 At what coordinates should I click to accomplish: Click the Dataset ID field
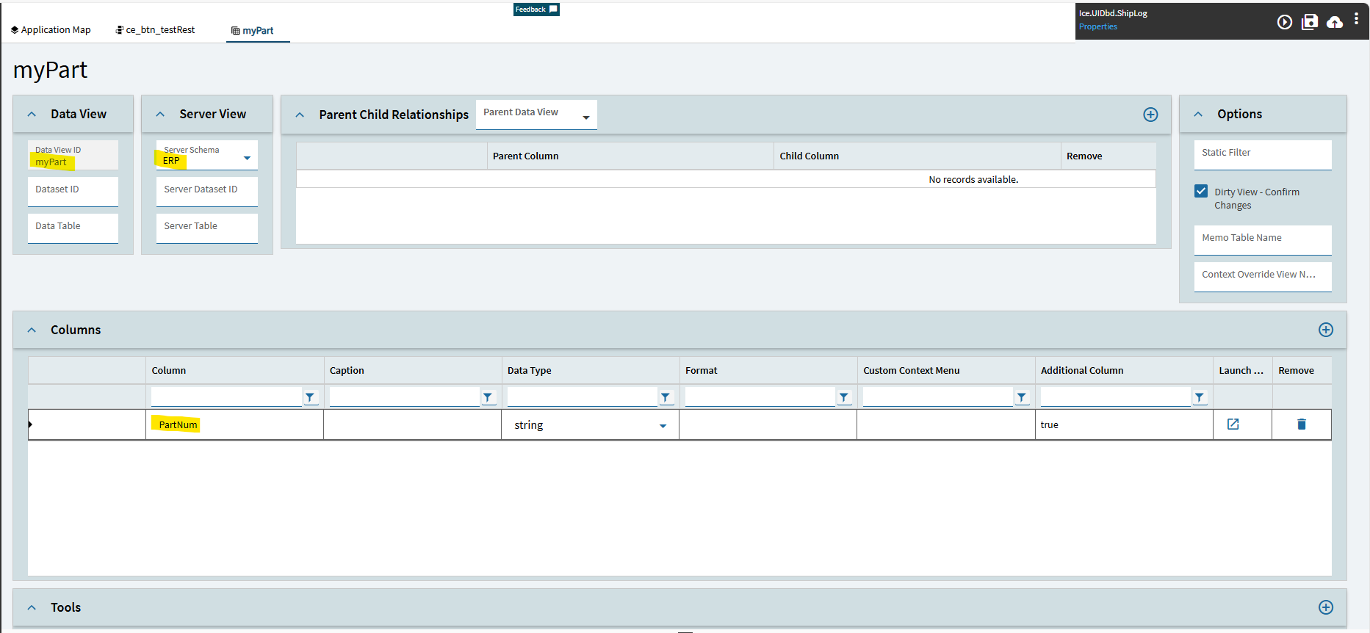pyautogui.click(x=73, y=192)
